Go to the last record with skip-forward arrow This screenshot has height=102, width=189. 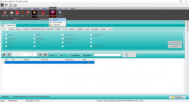tap(45, 55)
